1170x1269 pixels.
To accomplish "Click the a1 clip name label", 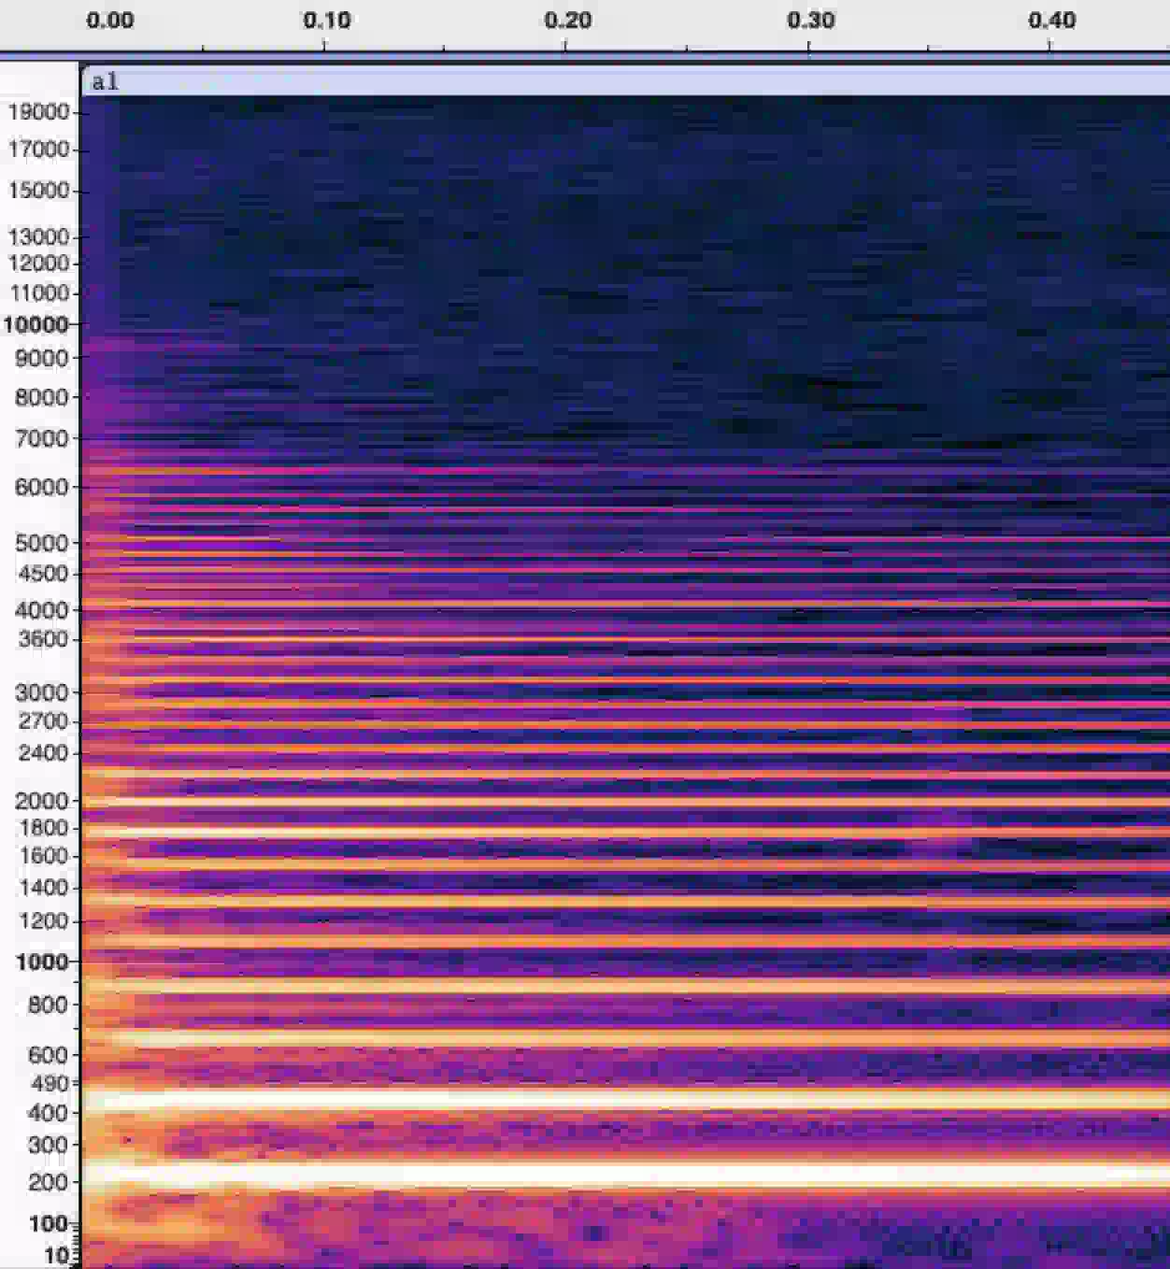I will point(105,82).
